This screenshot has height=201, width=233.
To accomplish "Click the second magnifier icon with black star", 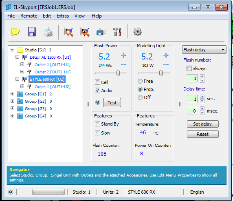I will 85,32.
